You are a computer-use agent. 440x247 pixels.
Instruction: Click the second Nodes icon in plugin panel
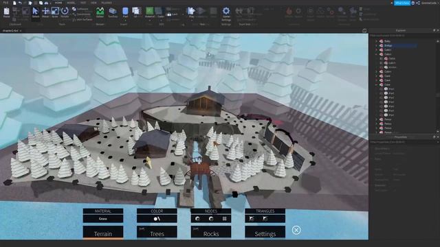point(211,219)
